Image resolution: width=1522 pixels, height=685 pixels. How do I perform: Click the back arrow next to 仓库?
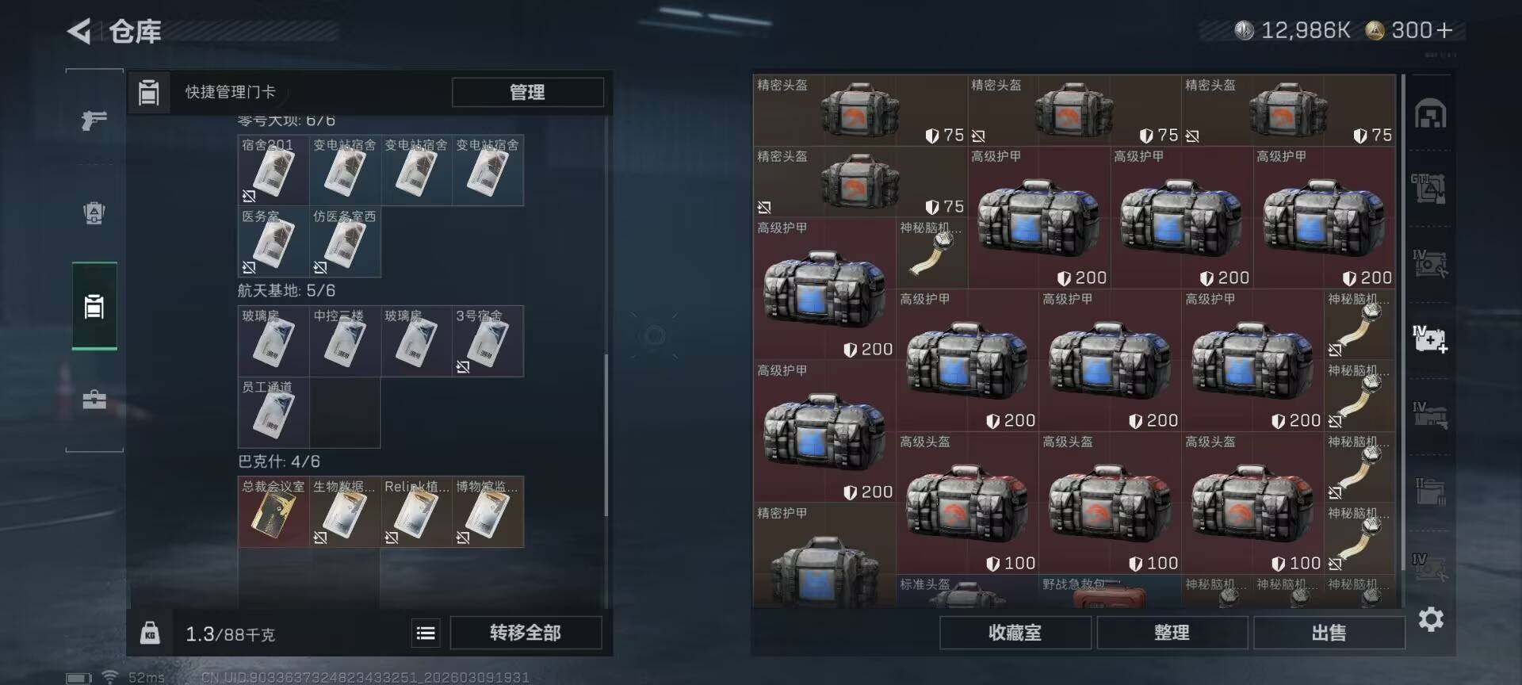click(x=78, y=31)
